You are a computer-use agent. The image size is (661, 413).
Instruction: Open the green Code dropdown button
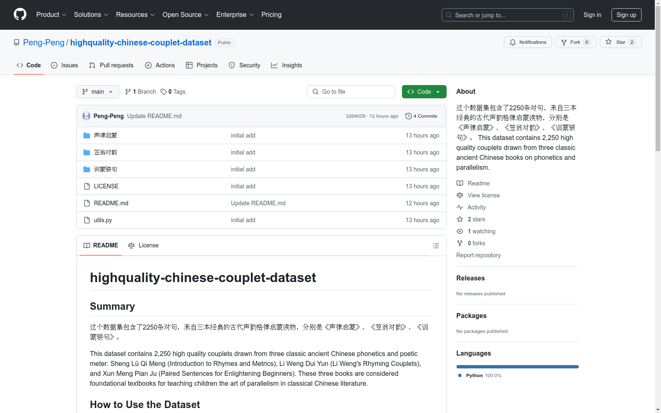click(x=424, y=92)
